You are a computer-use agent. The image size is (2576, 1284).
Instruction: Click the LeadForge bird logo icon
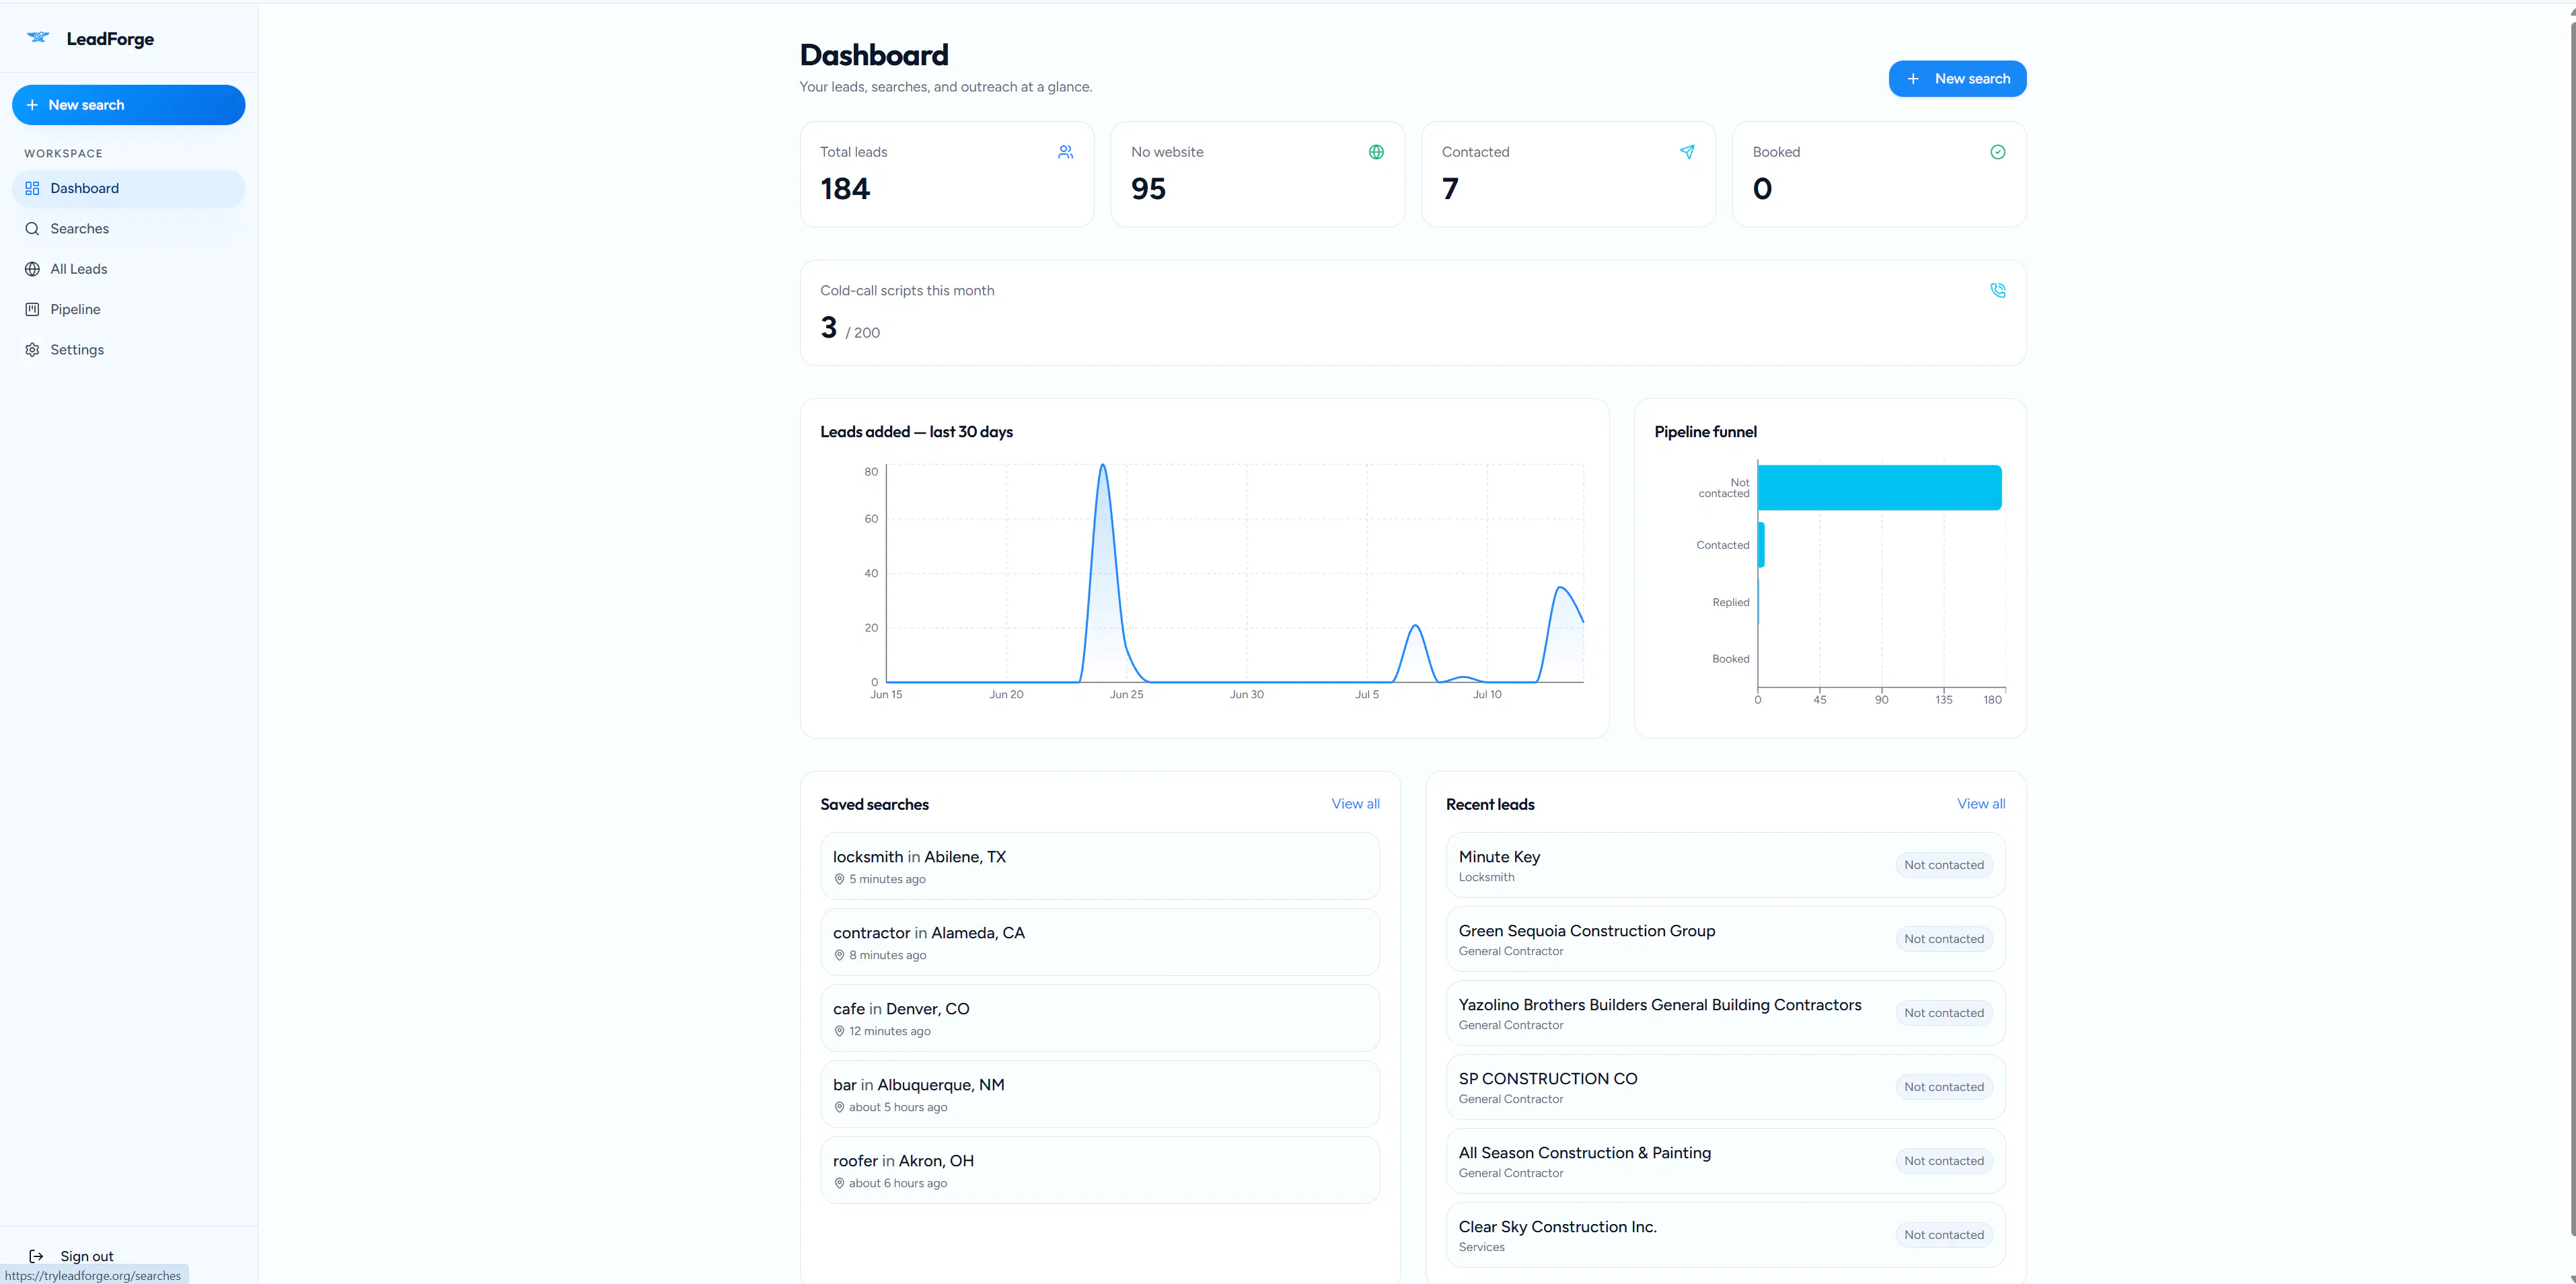point(38,37)
